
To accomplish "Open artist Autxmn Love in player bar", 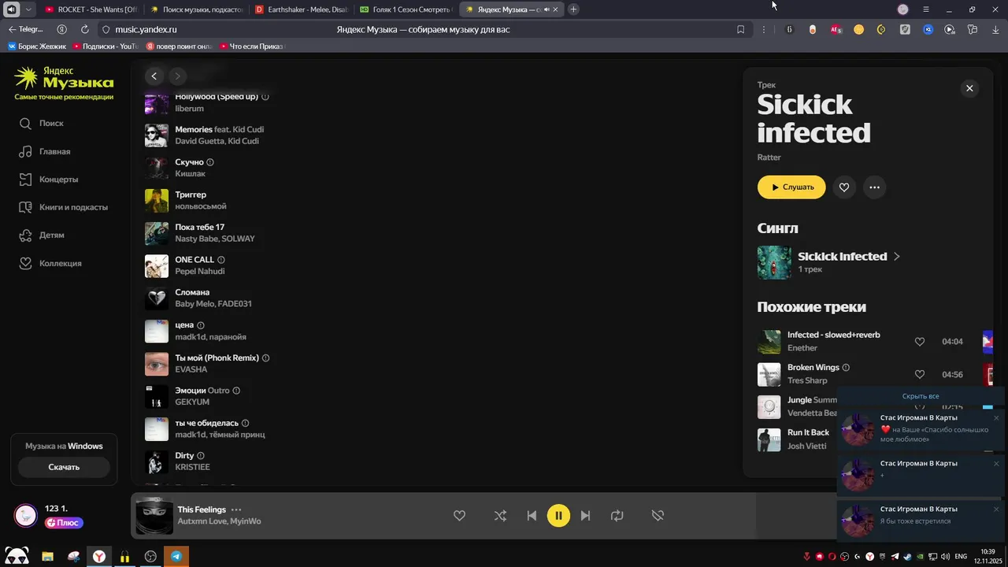I will [202, 521].
